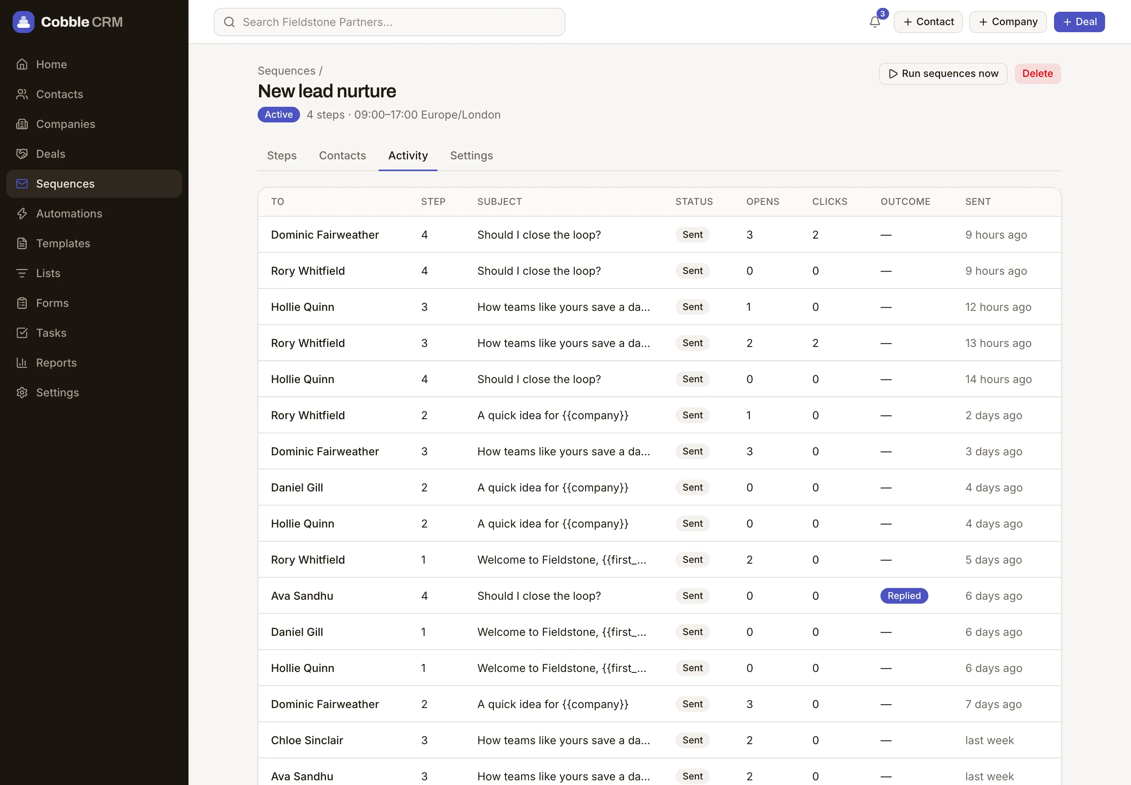This screenshot has height=785, width=1131.
Task: Click the Lists filter icon
Action: tap(22, 273)
